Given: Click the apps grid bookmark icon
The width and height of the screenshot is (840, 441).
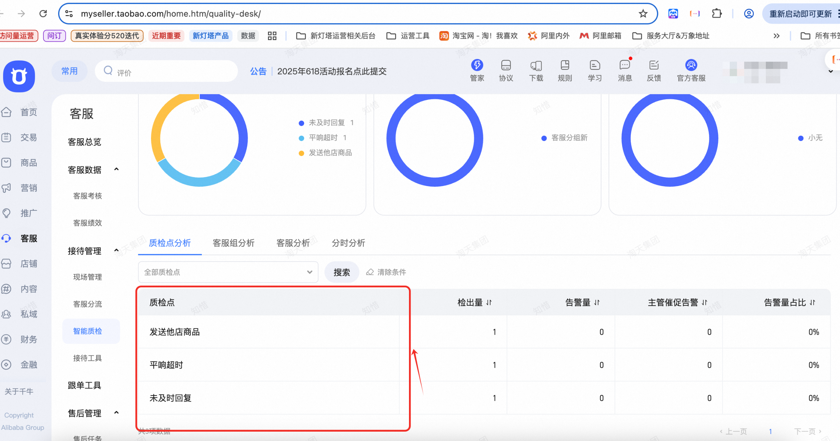Looking at the screenshot, I should coord(272,36).
